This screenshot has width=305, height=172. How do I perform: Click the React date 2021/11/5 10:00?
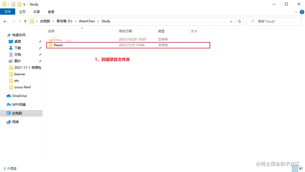coord(132,45)
